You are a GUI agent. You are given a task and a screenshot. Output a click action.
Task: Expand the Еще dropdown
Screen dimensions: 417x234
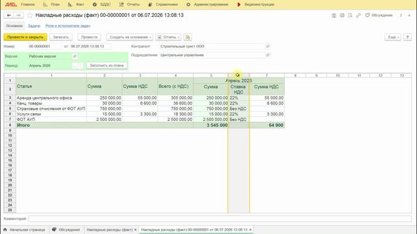393,37
